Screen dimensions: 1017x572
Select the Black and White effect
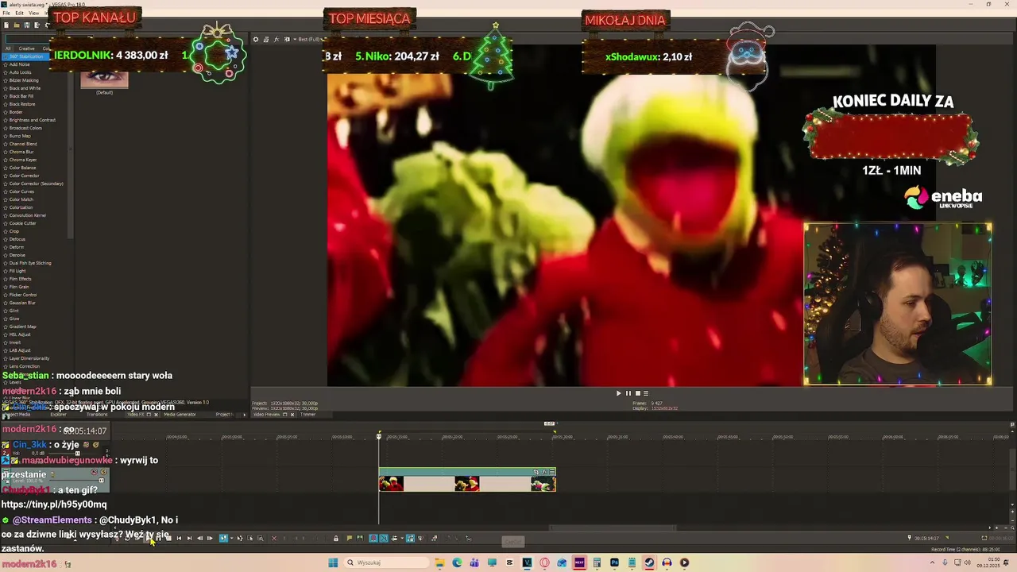[x=24, y=88]
